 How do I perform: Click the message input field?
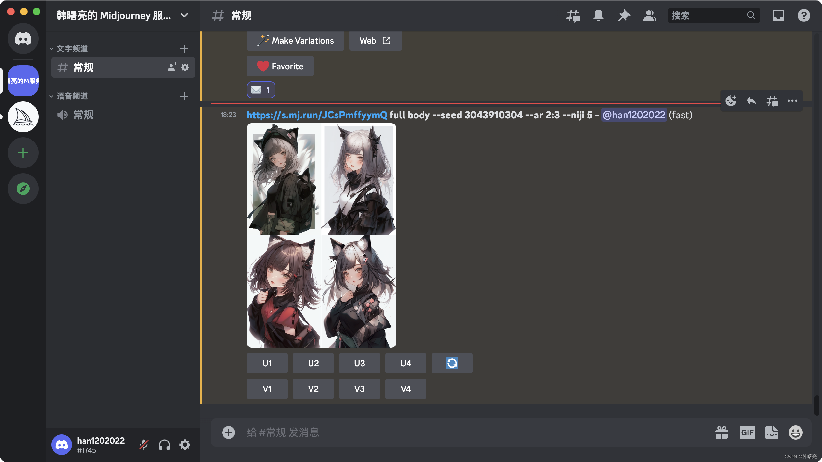450,432
